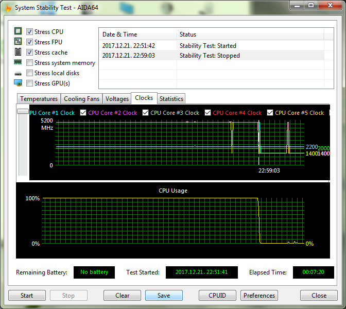346x309 pixels.
Task: Click the Status column header
Action: (x=250, y=35)
